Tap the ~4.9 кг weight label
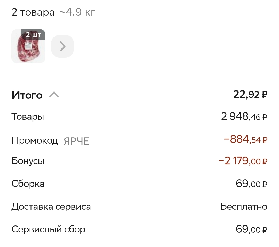279x247 pixels. click(78, 12)
